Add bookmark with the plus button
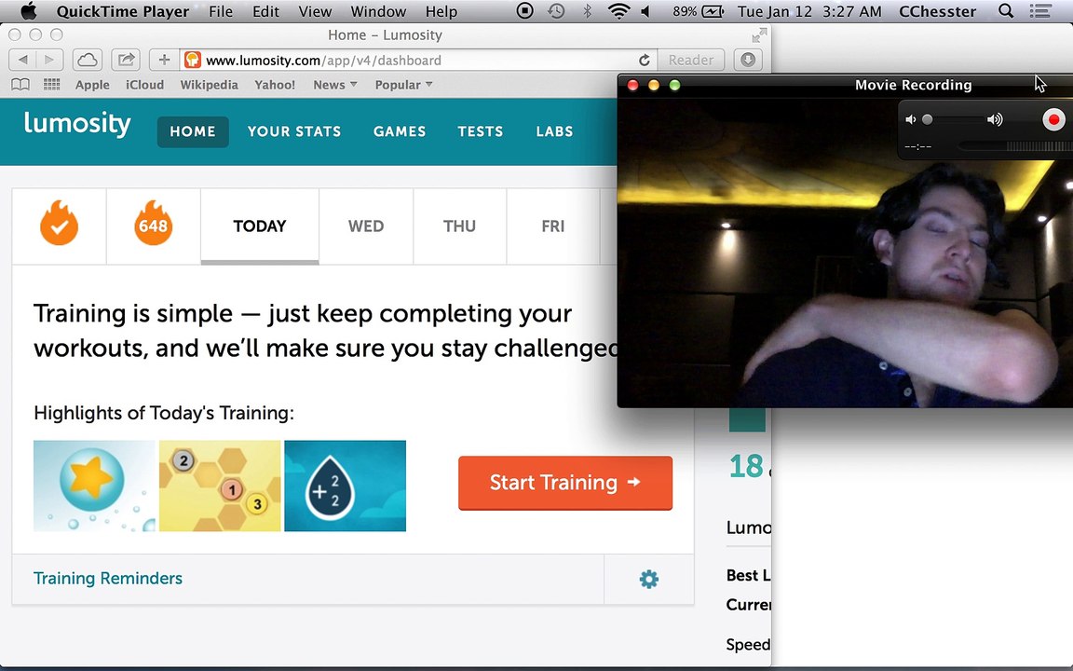 click(x=164, y=60)
